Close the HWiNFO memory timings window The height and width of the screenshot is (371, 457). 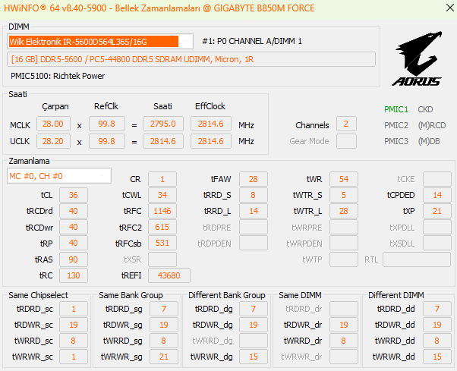click(449, 8)
